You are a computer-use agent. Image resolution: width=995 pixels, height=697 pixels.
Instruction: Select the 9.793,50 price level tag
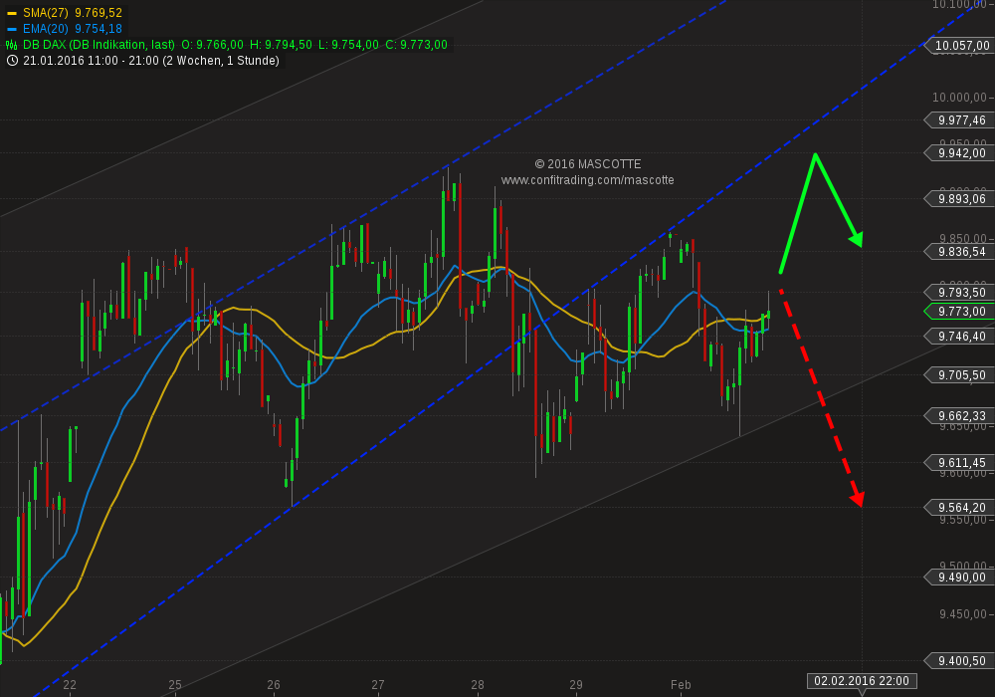coord(958,293)
